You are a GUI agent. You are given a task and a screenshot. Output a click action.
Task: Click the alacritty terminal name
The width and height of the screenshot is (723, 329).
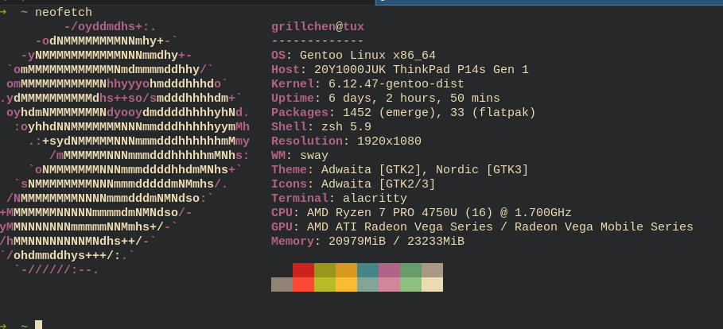click(374, 198)
